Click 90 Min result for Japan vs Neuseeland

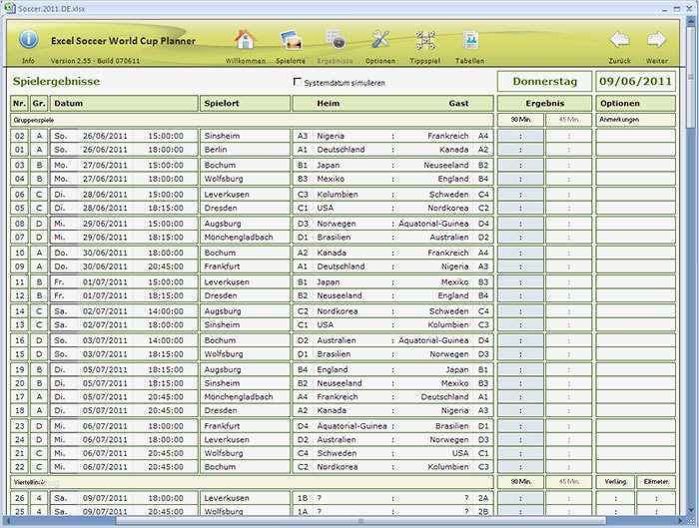pyautogui.click(x=520, y=166)
